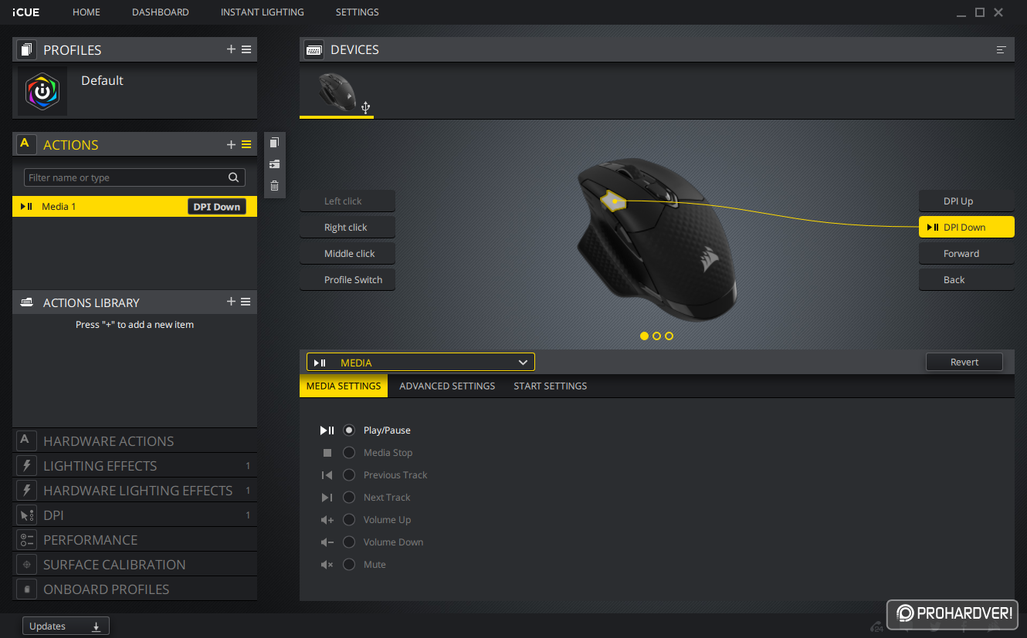Screen dimensions: 1027x638
Task: Select the 'Media 1' action row
Action: coord(134,207)
